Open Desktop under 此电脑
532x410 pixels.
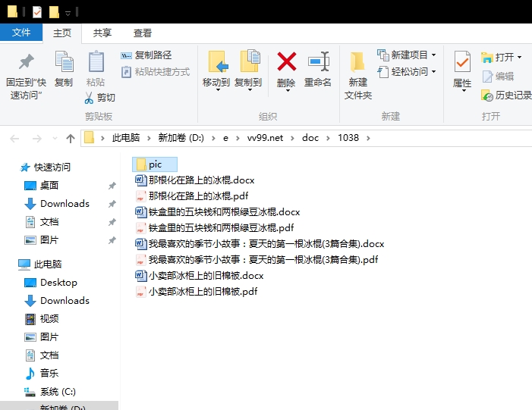tap(51, 282)
